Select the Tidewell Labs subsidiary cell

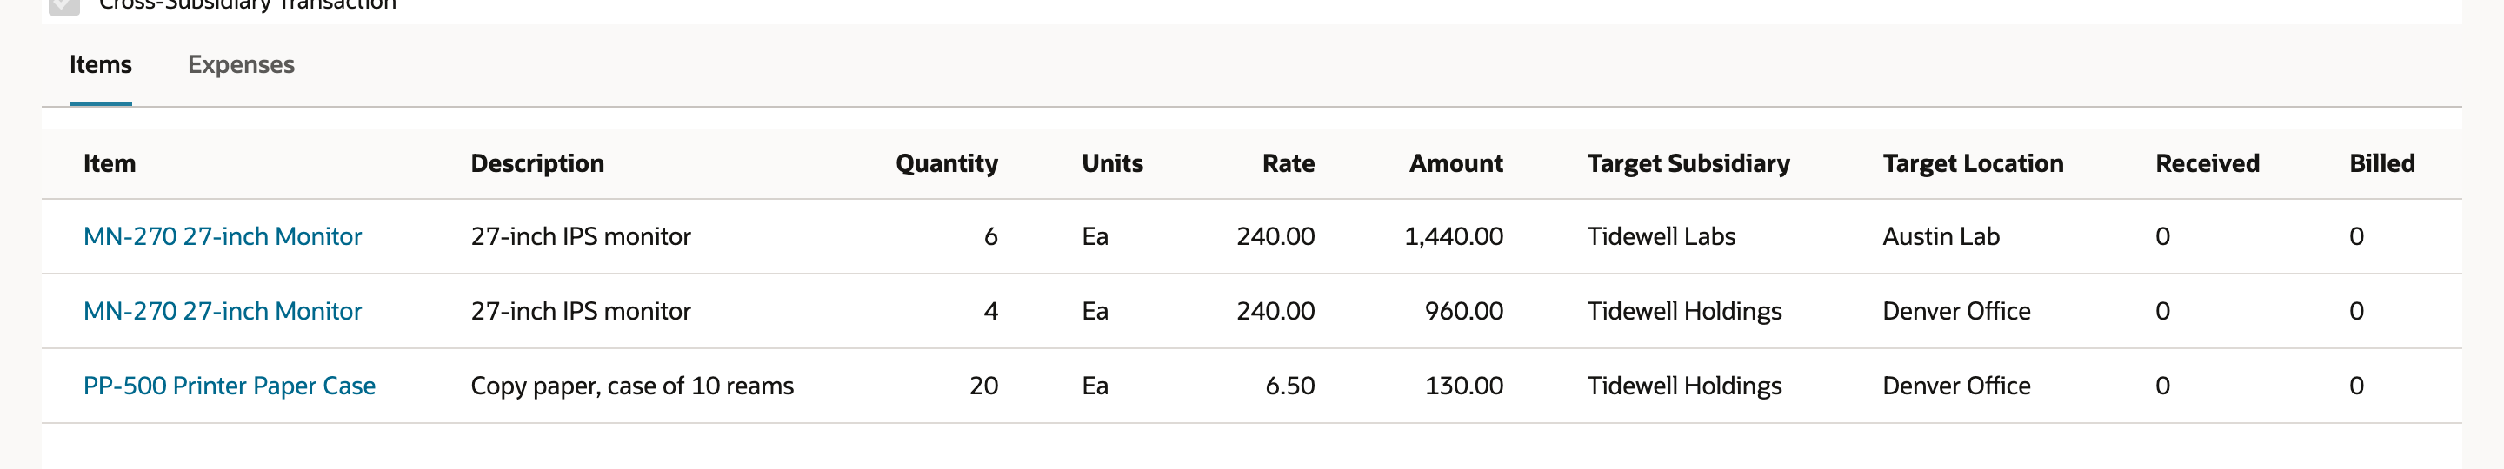[1662, 236]
